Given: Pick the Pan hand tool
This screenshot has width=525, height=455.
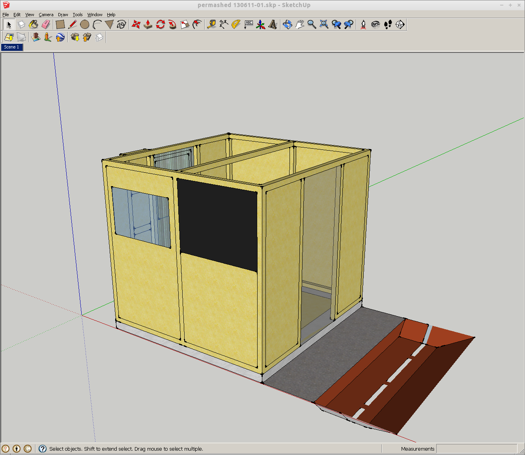Looking at the screenshot, I should (x=299, y=24).
